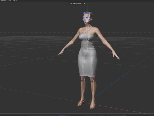Click the CINEMA_4D_Editor camera label
The image size is (154, 116).
tap(76, 3)
